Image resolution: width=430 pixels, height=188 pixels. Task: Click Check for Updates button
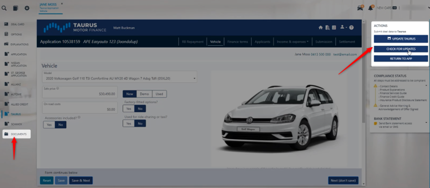(401, 49)
